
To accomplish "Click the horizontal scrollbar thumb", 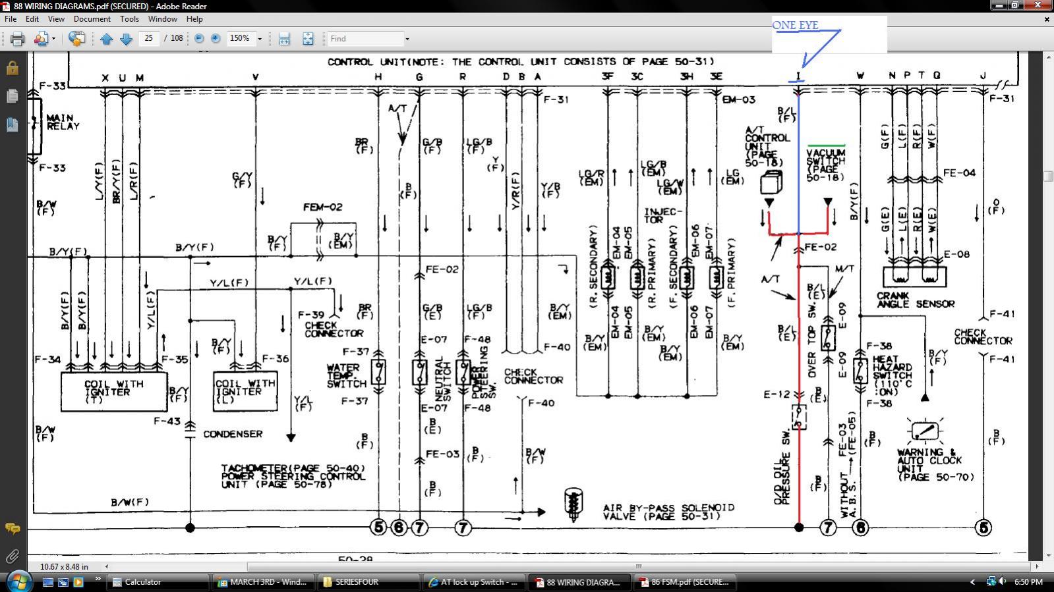I will [x=639, y=566].
